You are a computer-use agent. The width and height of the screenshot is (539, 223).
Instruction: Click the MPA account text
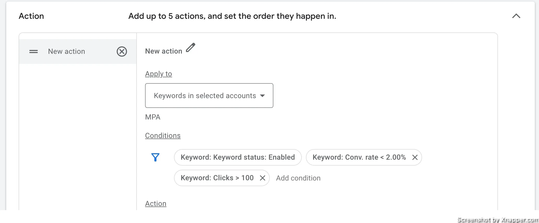153,117
